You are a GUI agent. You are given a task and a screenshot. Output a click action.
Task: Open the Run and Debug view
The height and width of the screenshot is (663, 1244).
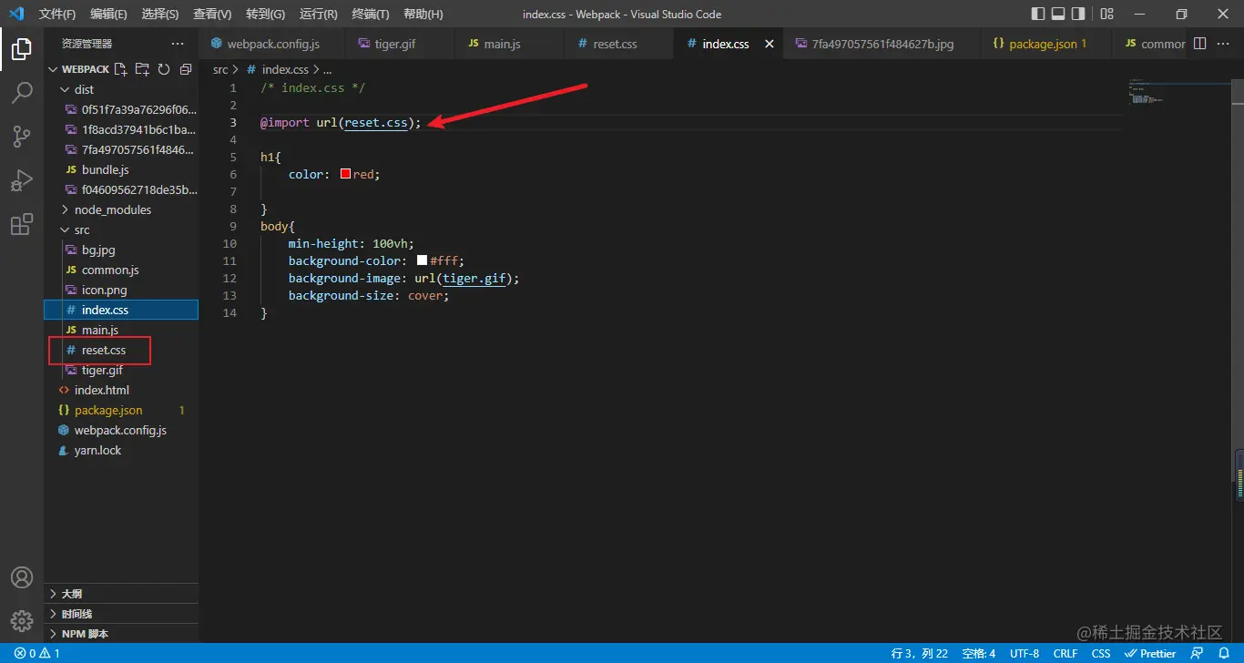point(22,180)
